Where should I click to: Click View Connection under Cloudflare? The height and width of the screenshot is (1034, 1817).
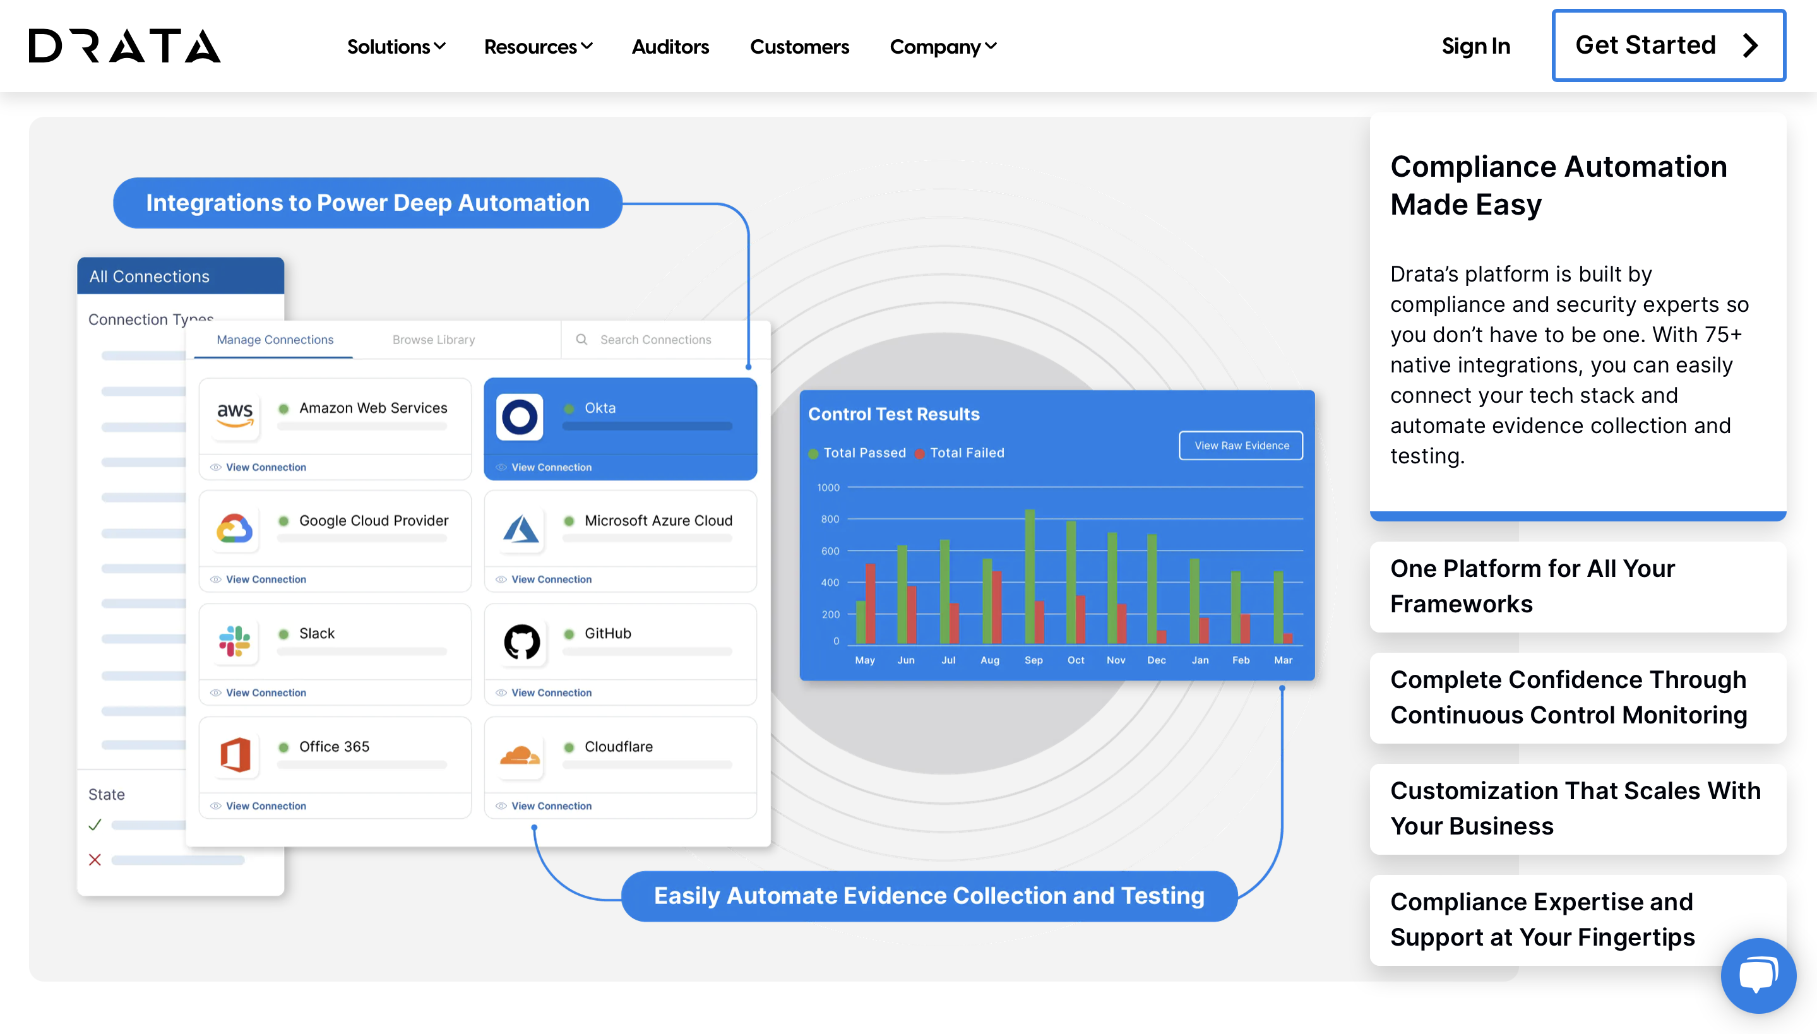(x=552, y=806)
